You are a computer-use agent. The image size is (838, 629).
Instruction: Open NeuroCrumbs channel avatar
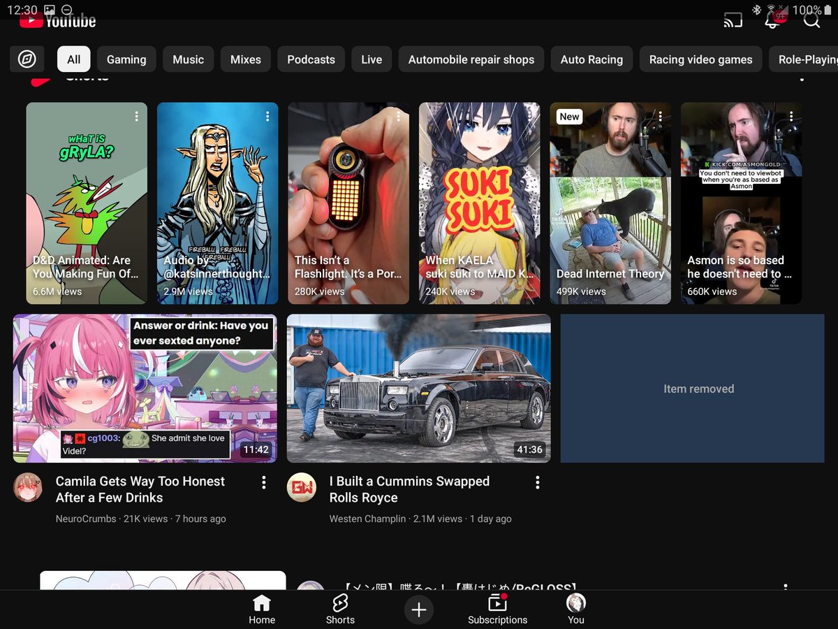coord(28,487)
